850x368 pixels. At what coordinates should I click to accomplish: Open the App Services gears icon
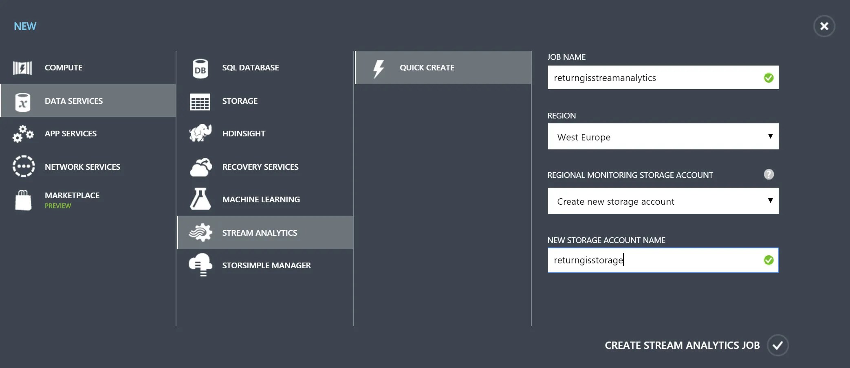(x=23, y=134)
